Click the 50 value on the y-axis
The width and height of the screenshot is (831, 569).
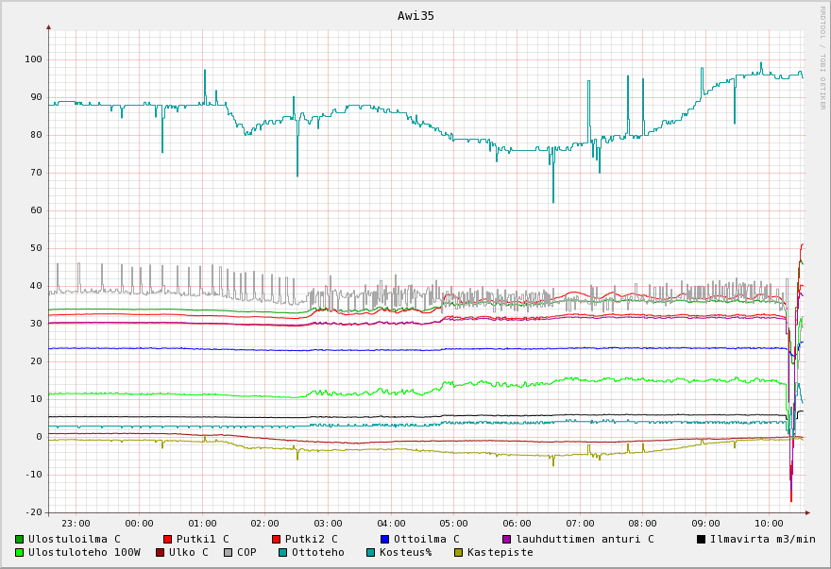click(36, 248)
